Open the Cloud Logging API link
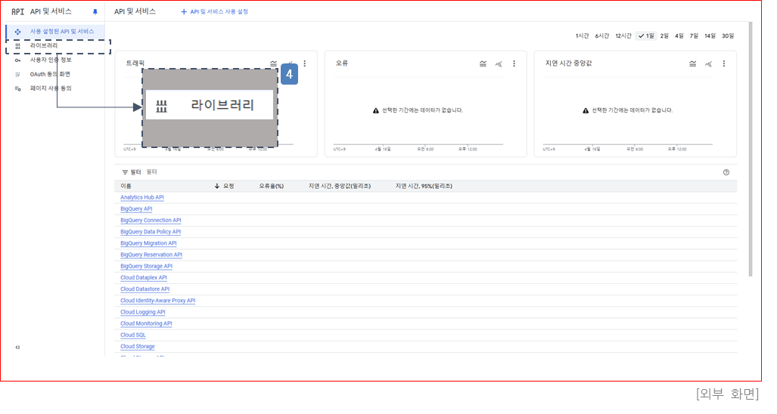The height and width of the screenshot is (414, 777). tap(143, 312)
